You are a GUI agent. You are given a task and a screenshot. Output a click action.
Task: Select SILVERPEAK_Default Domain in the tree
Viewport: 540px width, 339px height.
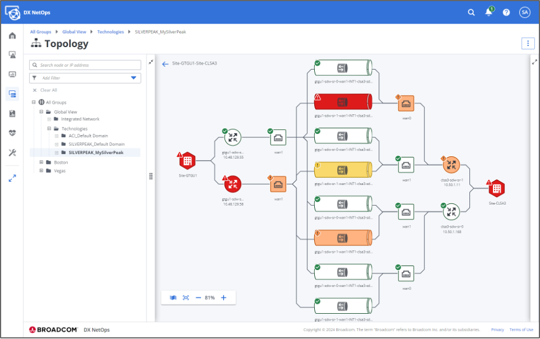(96, 144)
